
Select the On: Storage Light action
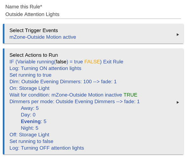[29, 88]
